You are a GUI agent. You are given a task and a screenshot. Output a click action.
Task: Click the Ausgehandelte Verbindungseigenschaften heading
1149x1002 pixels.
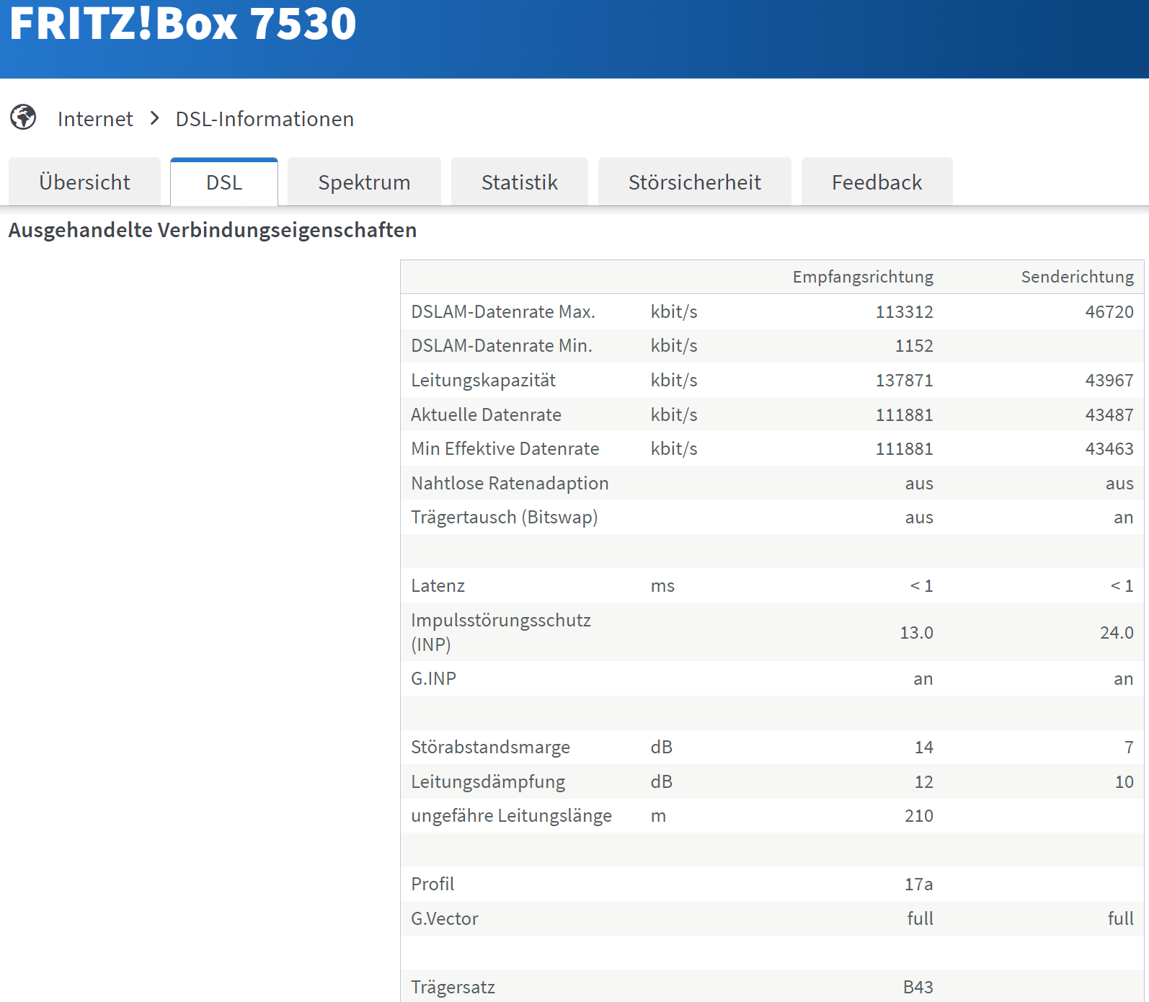[x=213, y=230]
